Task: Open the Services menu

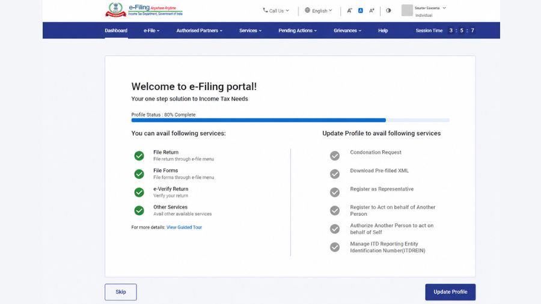Action: coord(250,30)
